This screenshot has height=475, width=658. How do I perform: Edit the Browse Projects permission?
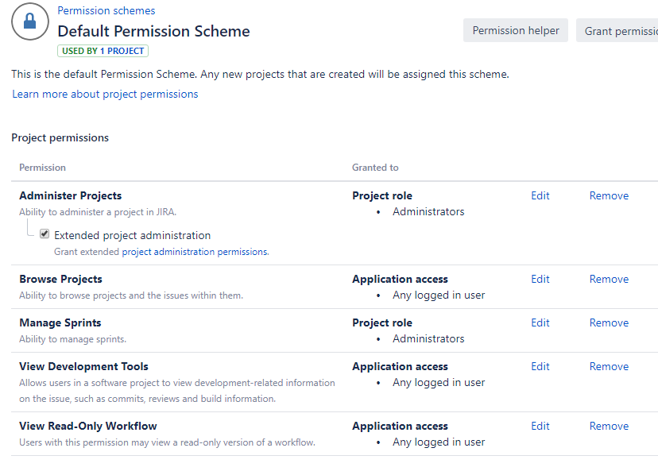(x=540, y=280)
